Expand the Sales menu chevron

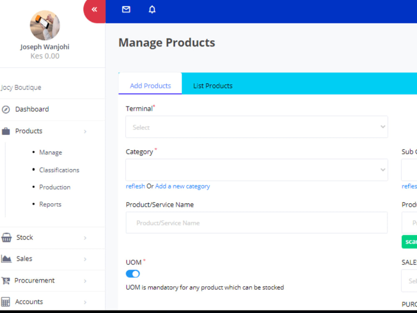click(x=85, y=259)
